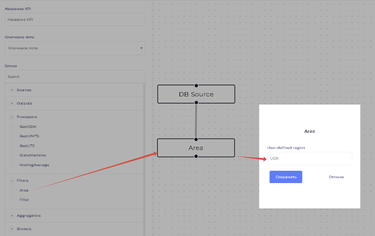
Task: Expand the Sources tree group
Action: coord(12,90)
